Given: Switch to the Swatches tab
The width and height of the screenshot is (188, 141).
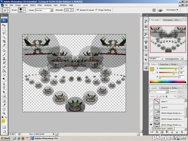Looking at the screenshot, I should coord(164,64).
